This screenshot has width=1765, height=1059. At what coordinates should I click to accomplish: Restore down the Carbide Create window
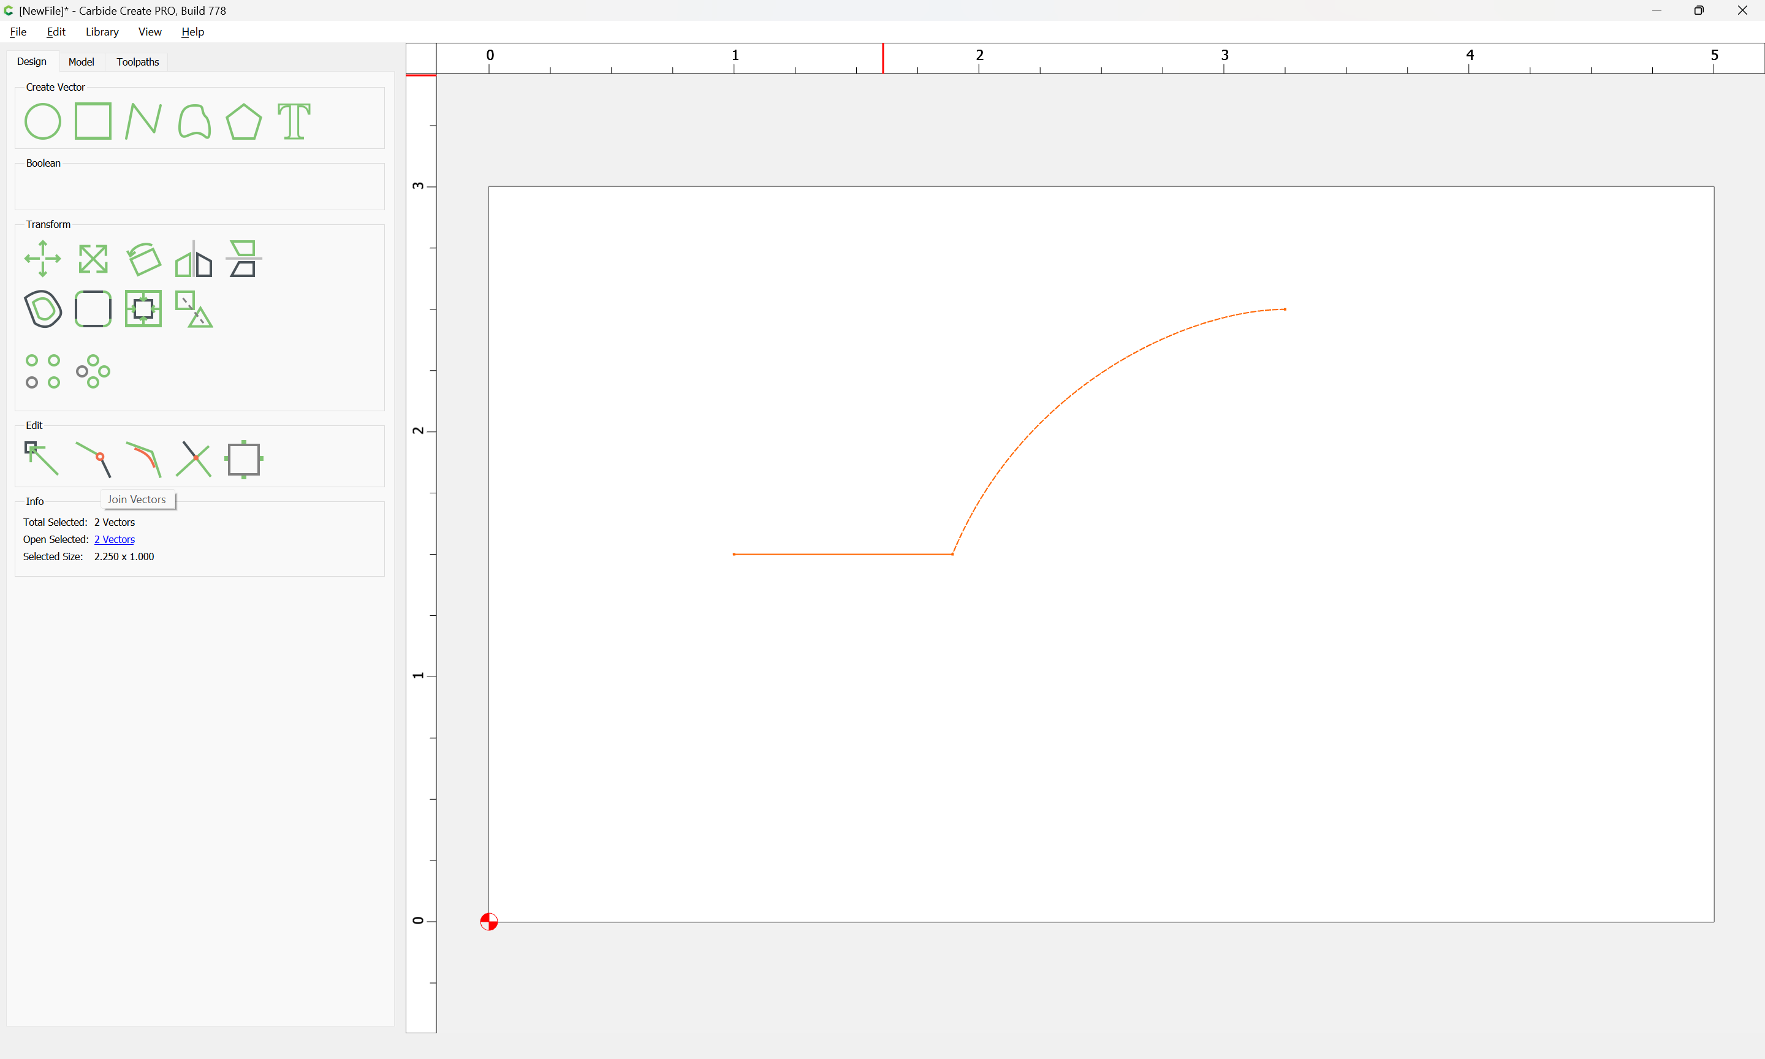coord(1699,10)
